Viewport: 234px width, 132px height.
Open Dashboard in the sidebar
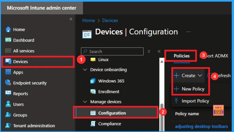(23, 40)
